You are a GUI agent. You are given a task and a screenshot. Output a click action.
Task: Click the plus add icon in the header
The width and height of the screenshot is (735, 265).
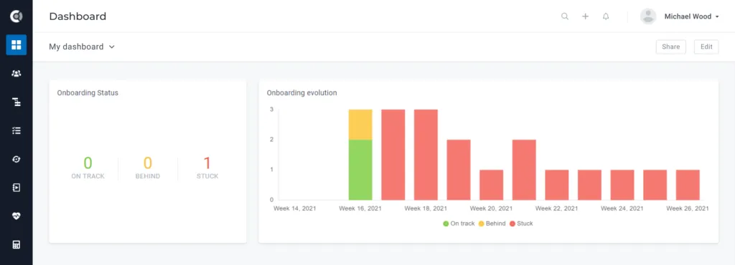pos(586,16)
